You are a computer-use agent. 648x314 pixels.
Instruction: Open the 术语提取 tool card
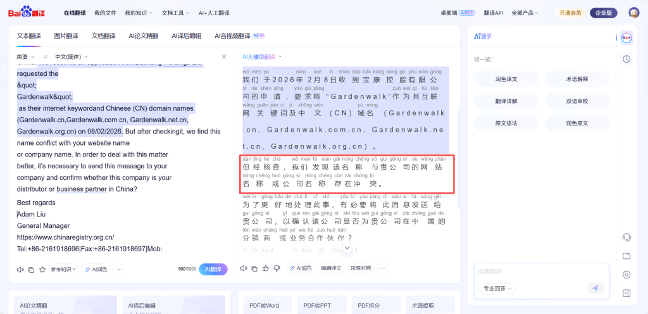coord(430,305)
